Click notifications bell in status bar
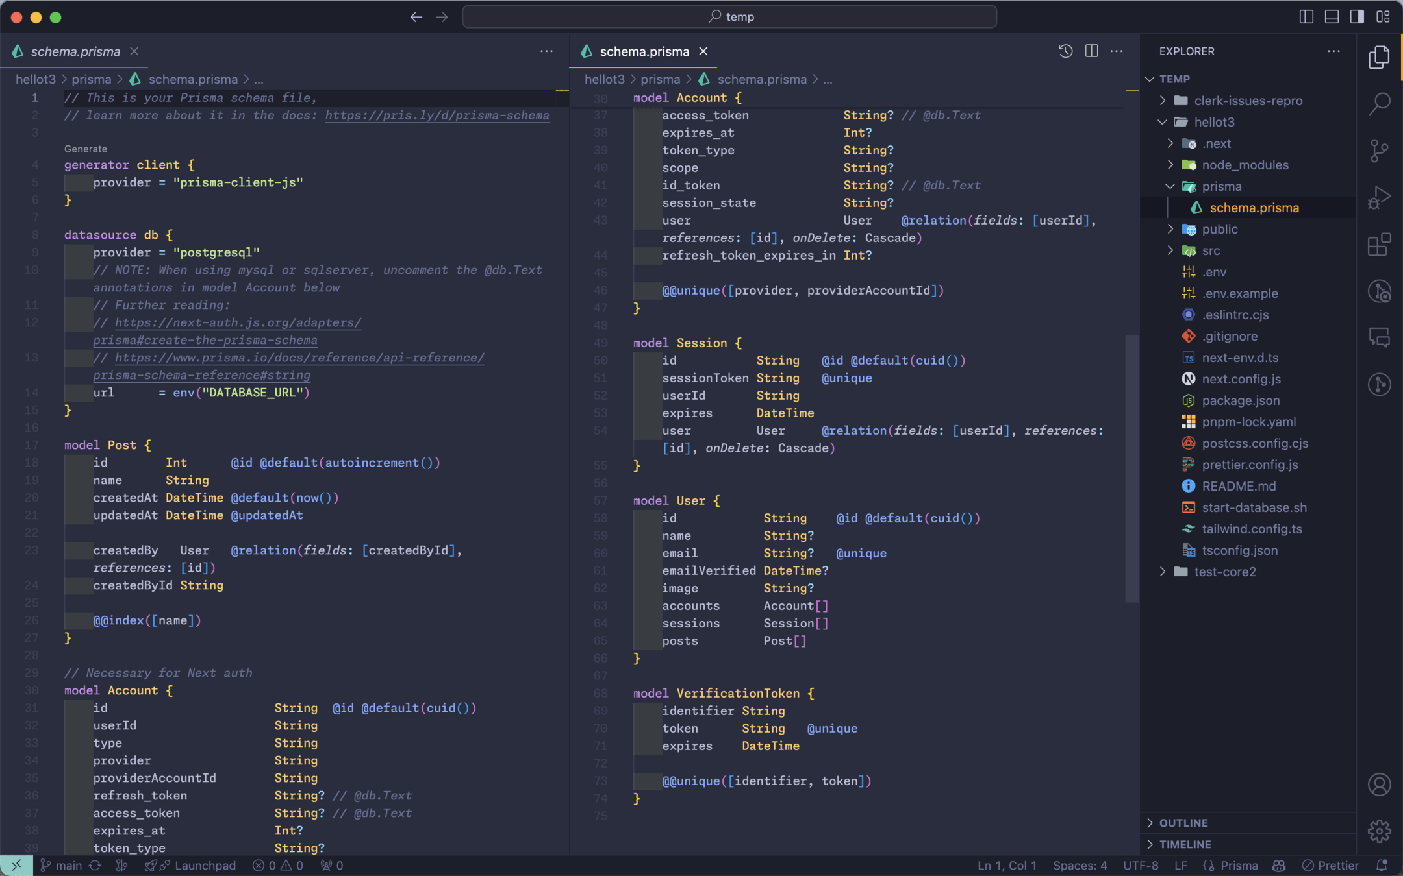1403x876 pixels. pyautogui.click(x=1382, y=866)
